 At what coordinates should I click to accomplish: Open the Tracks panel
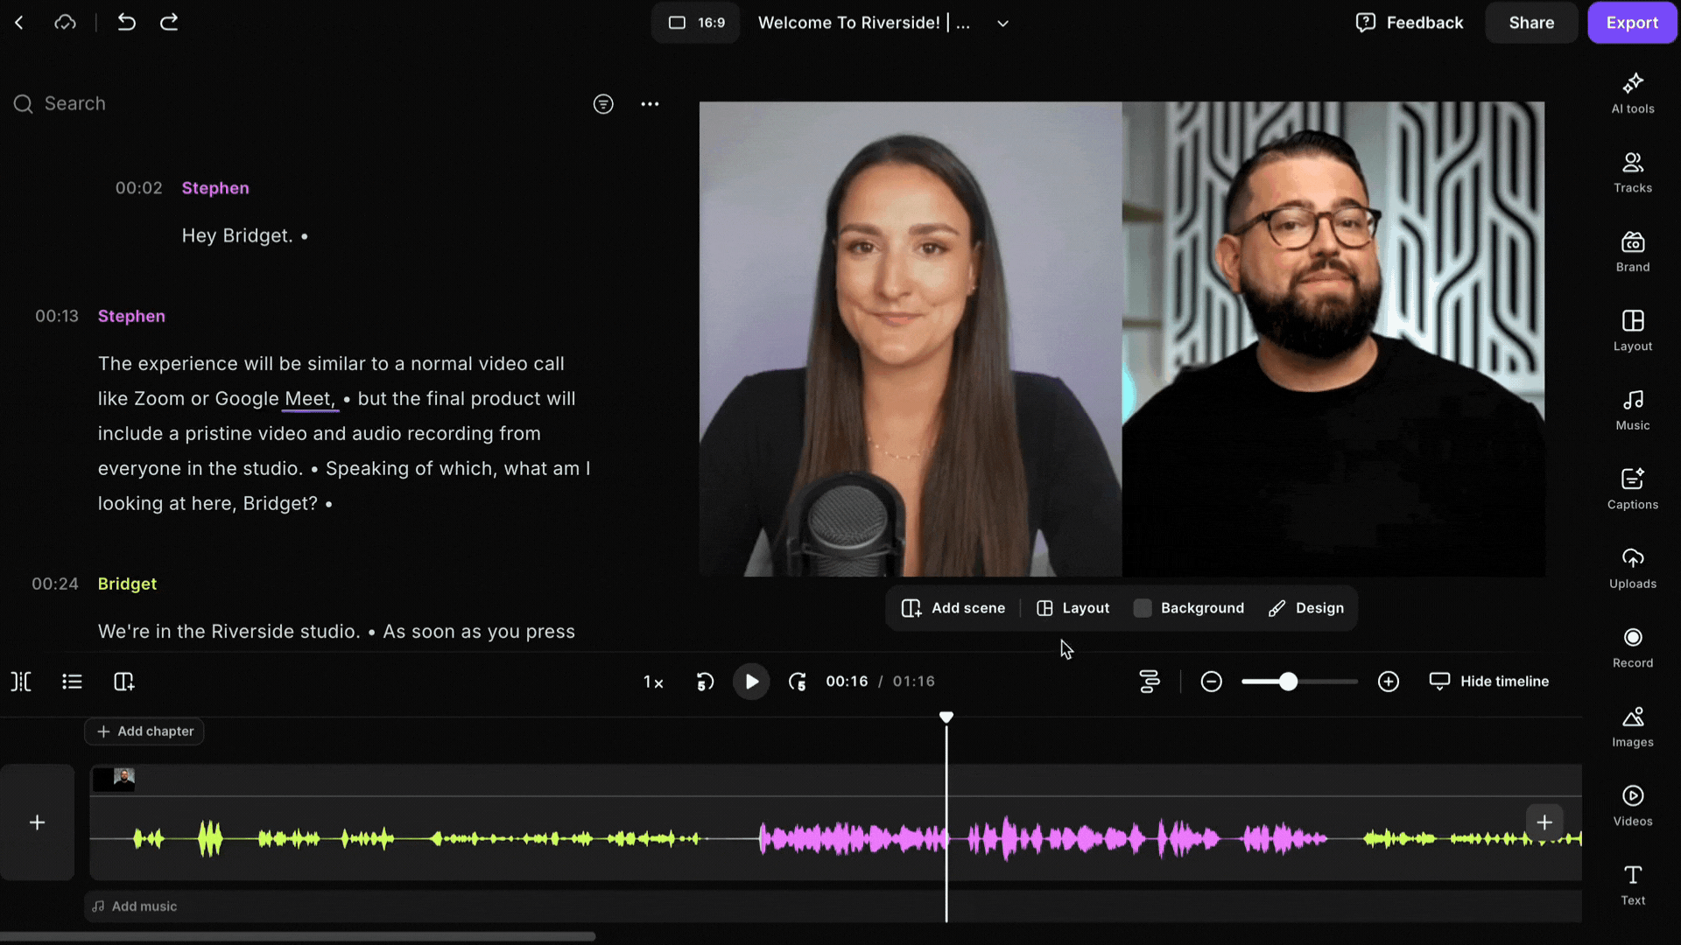(1632, 172)
